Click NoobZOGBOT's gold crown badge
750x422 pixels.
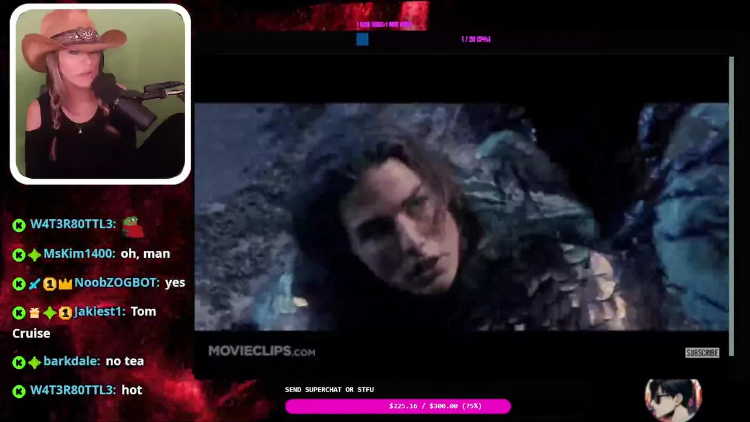click(x=65, y=284)
